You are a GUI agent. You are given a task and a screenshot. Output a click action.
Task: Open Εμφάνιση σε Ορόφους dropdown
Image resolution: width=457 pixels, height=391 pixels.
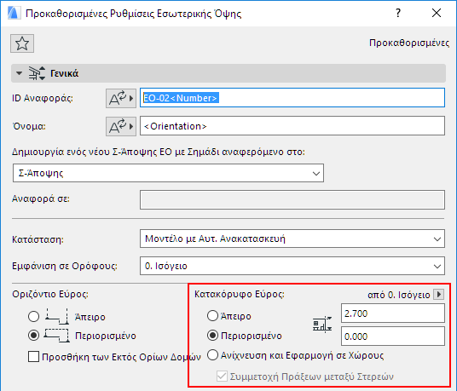pos(292,266)
